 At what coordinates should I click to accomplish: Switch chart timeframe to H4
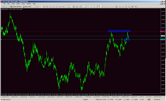click(x=53, y=7)
